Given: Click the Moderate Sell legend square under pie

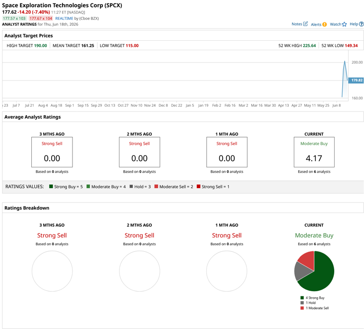Looking at the screenshot, I should click(302, 308).
